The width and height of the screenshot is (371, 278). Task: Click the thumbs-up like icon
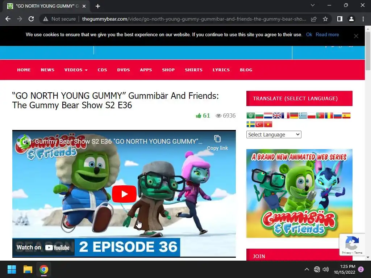[x=199, y=115]
